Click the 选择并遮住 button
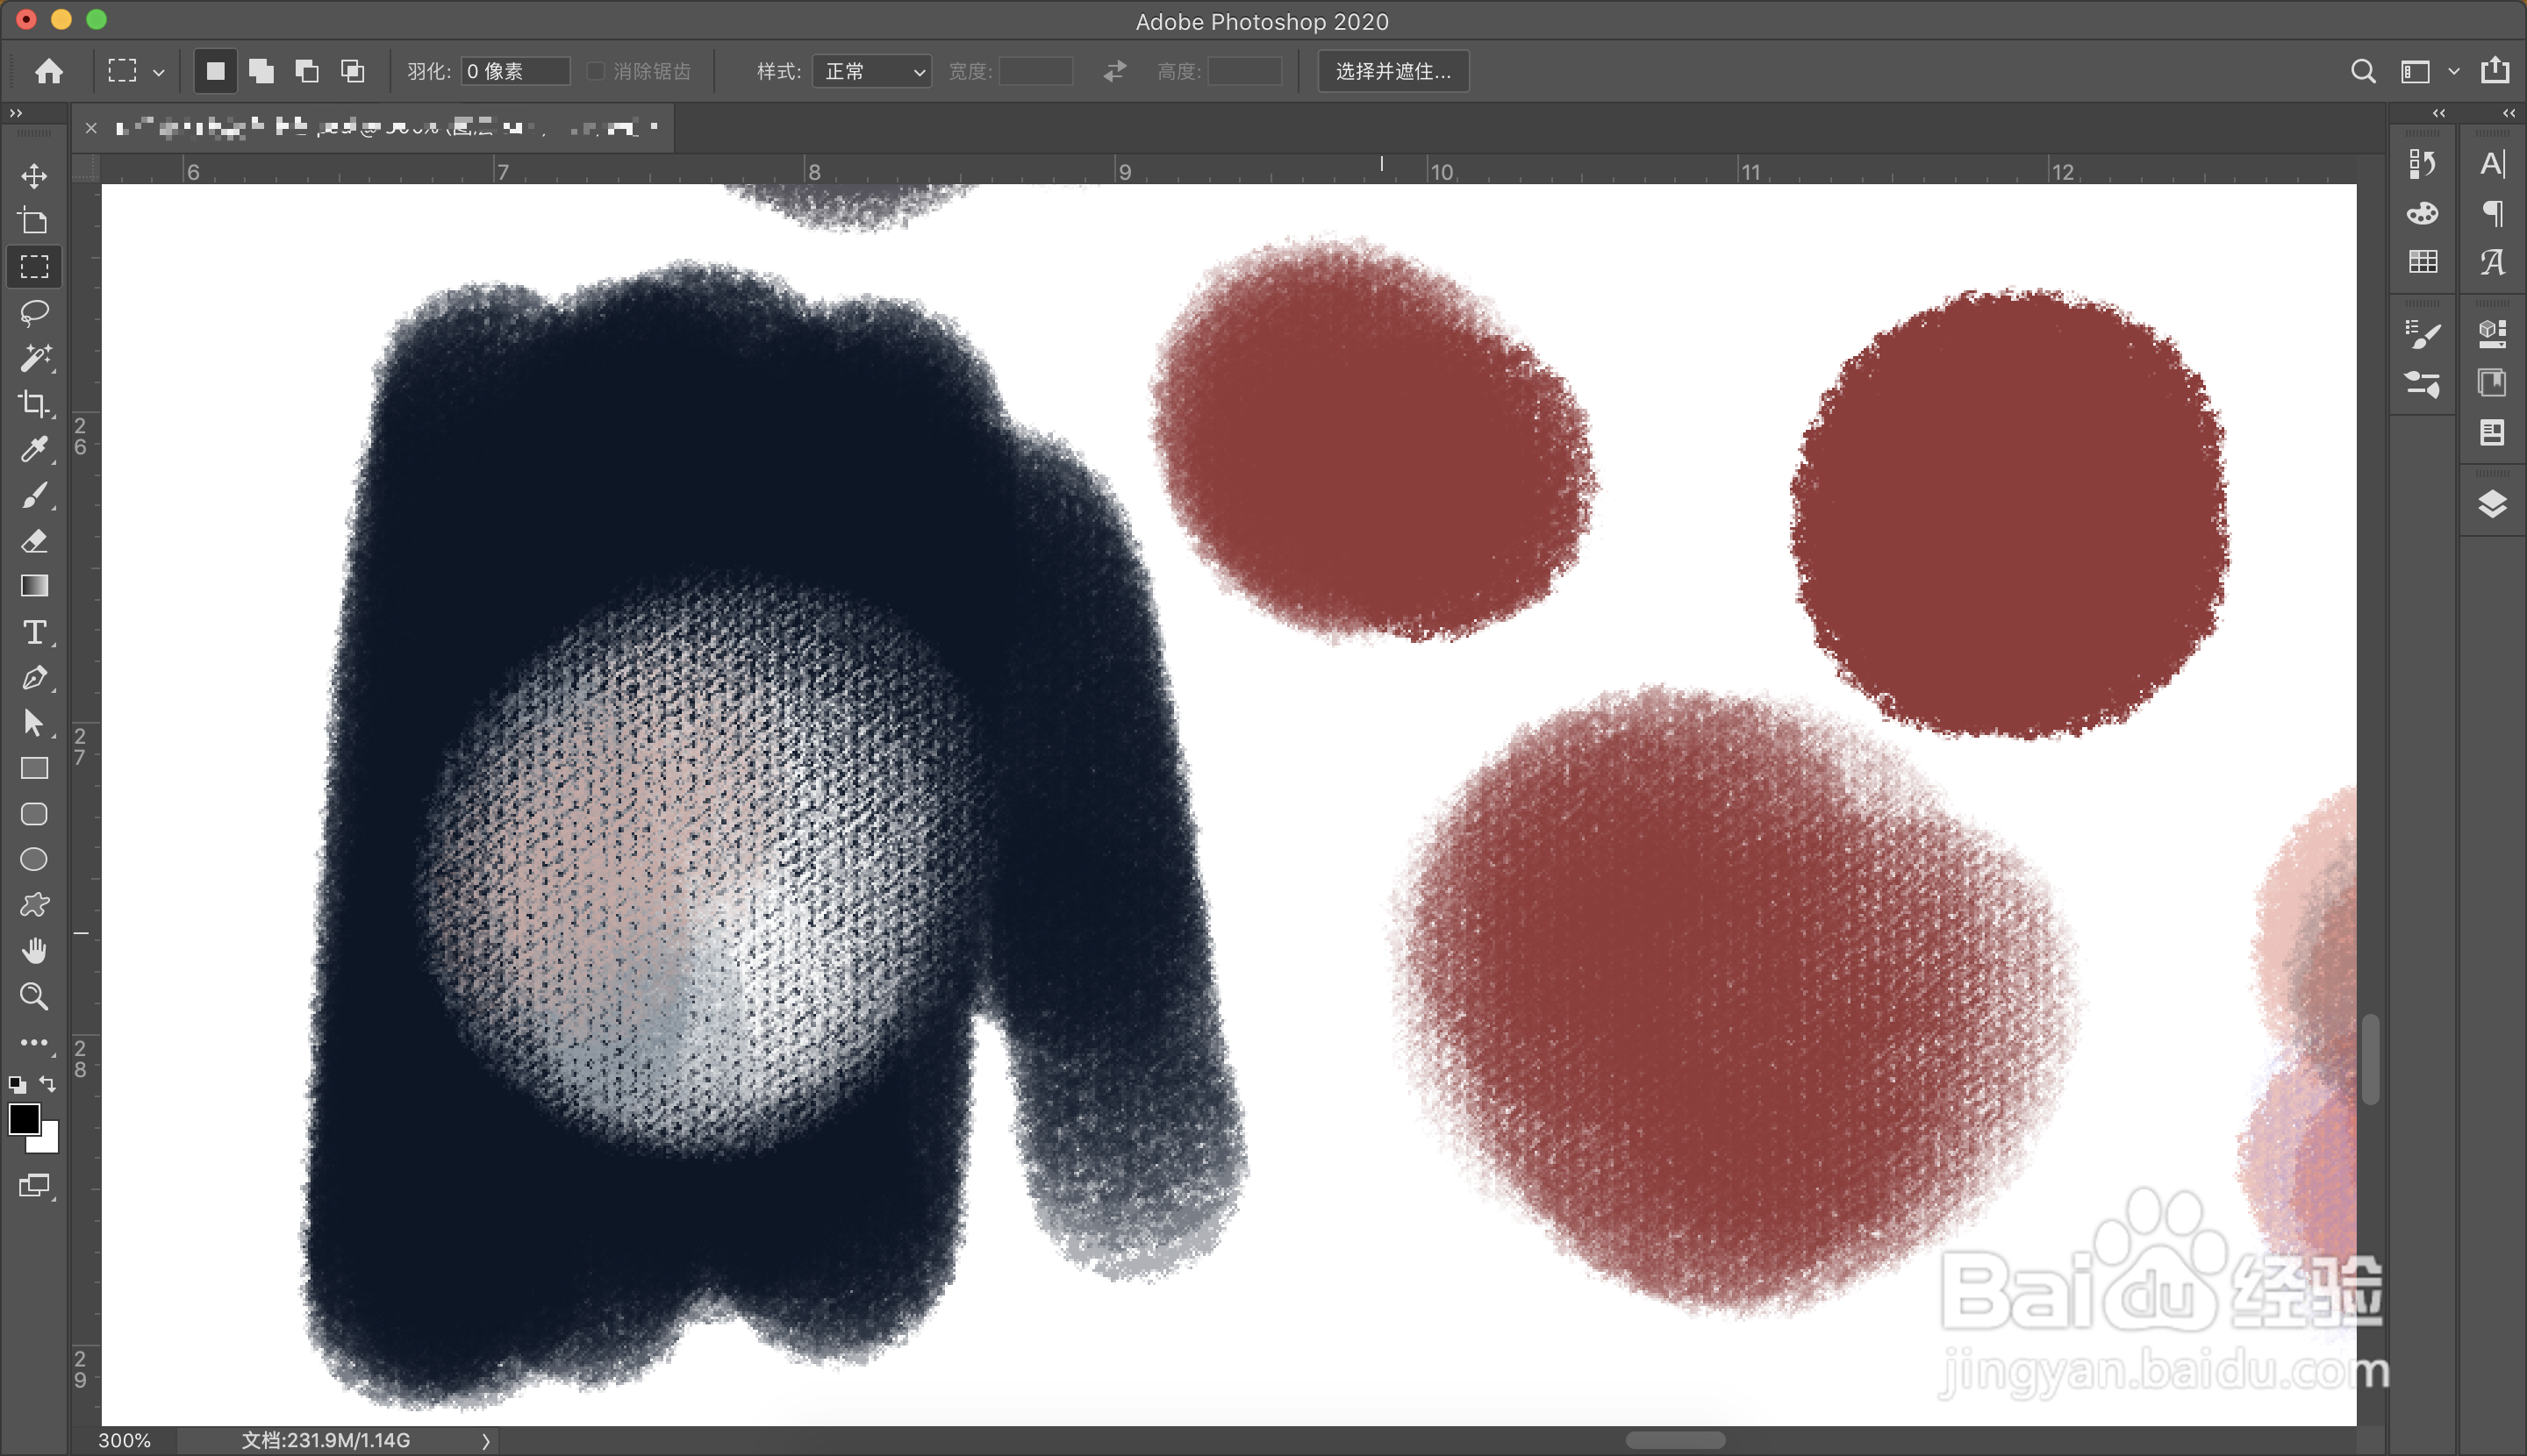The height and width of the screenshot is (1456, 2527). coord(1393,71)
